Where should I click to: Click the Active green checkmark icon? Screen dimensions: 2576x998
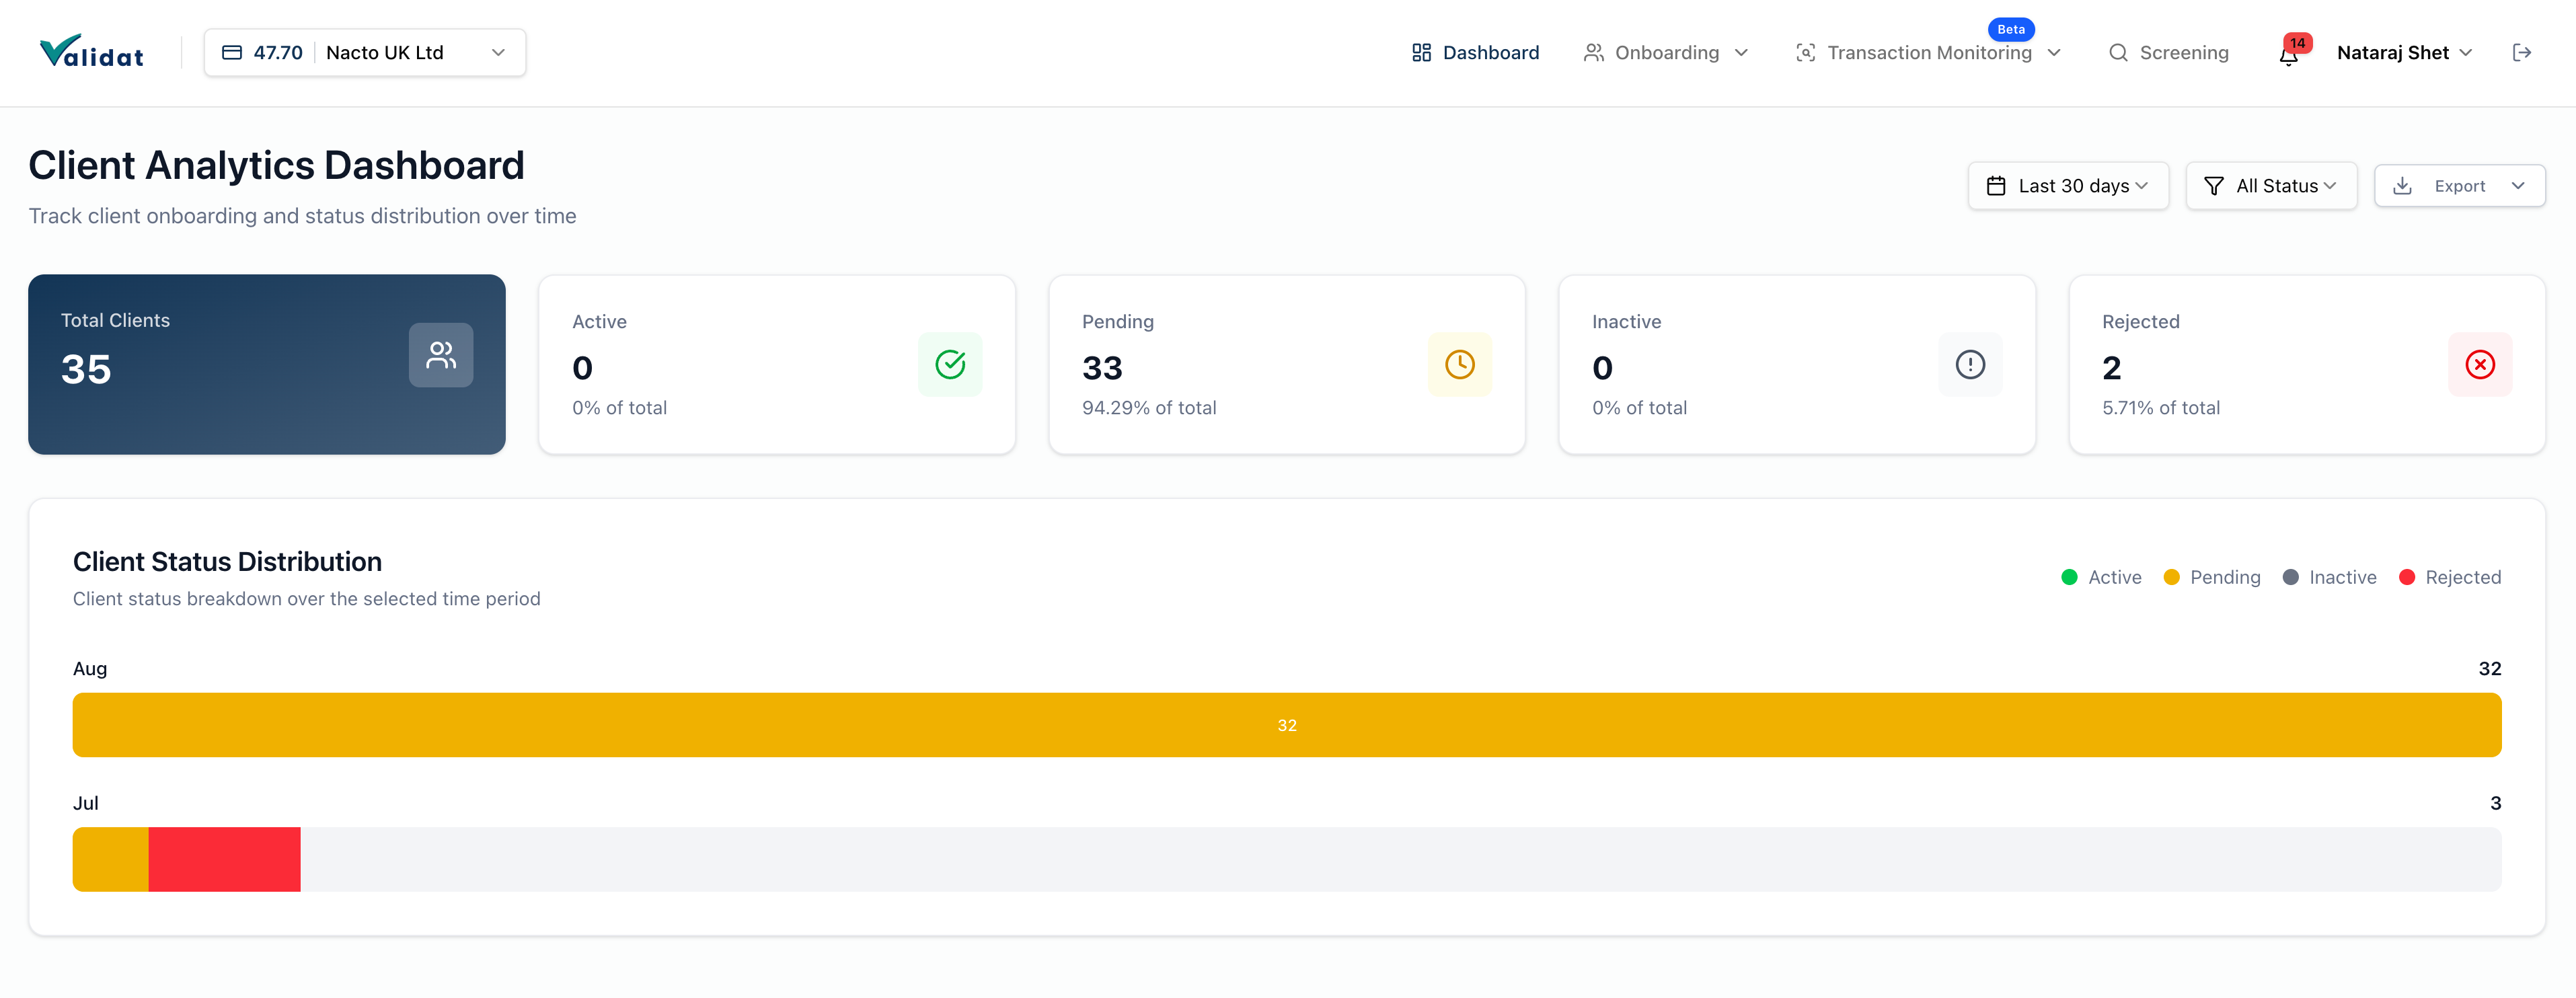[950, 365]
